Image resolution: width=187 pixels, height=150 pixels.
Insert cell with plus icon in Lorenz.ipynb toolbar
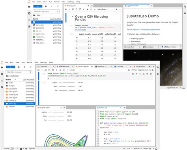pos(42,70)
